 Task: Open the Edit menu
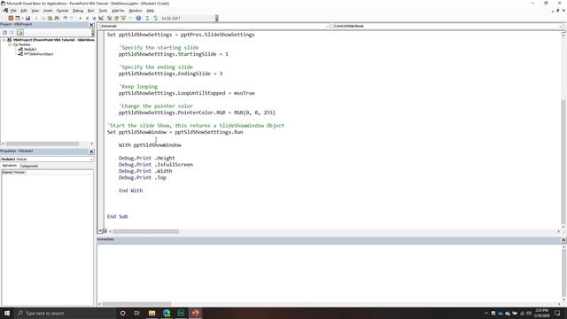click(x=24, y=11)
